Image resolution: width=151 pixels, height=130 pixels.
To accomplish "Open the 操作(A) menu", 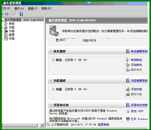I will (x=19, y=8).
